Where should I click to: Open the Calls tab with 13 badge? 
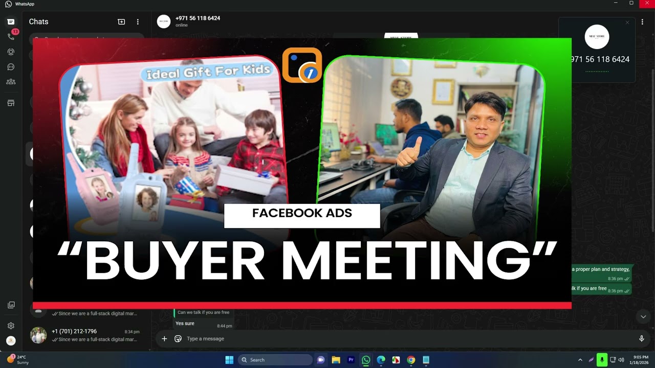coord(11,37)
